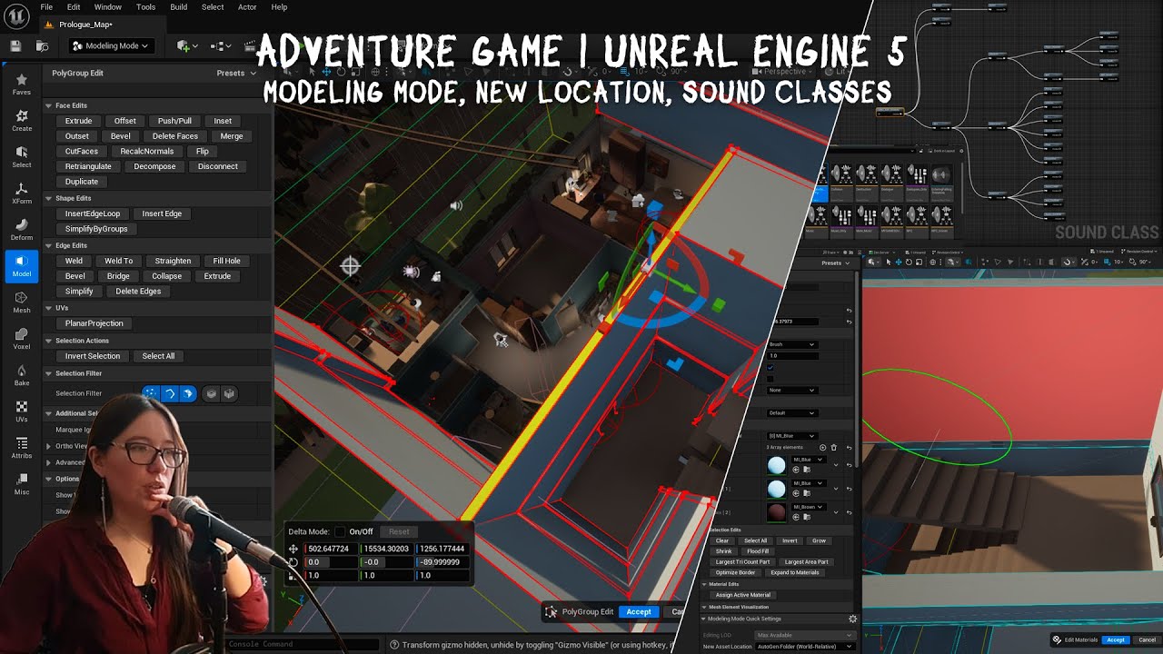Toggle the unchecked checkbox in right panel
The width and height of the screenshot is (1163, 654).
click(771, 378)
